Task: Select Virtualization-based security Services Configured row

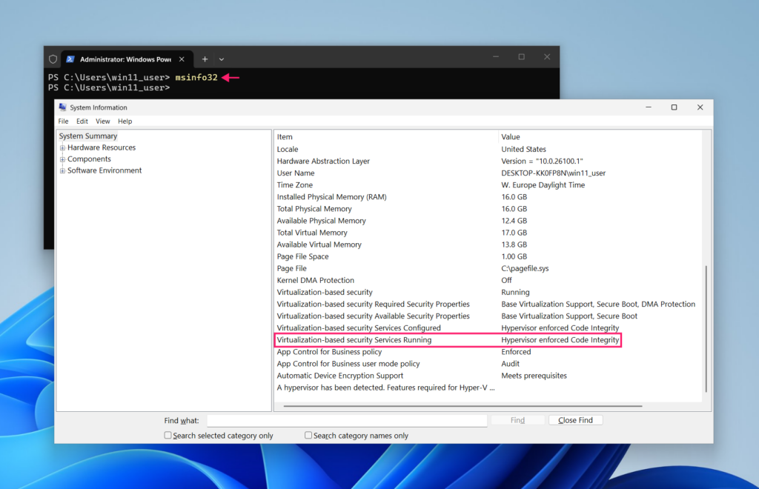Action: click(488, 328)
